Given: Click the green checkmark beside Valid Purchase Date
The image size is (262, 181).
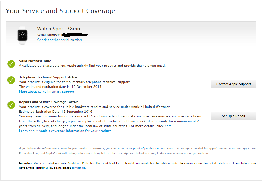Looking at the screenshot, I should [11, 64].
